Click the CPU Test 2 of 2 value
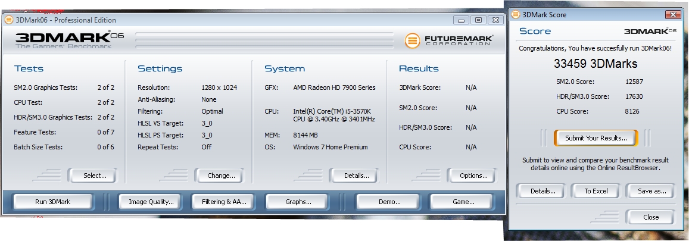This screenshot has width=689, height=241. click(x=105, y=102)
